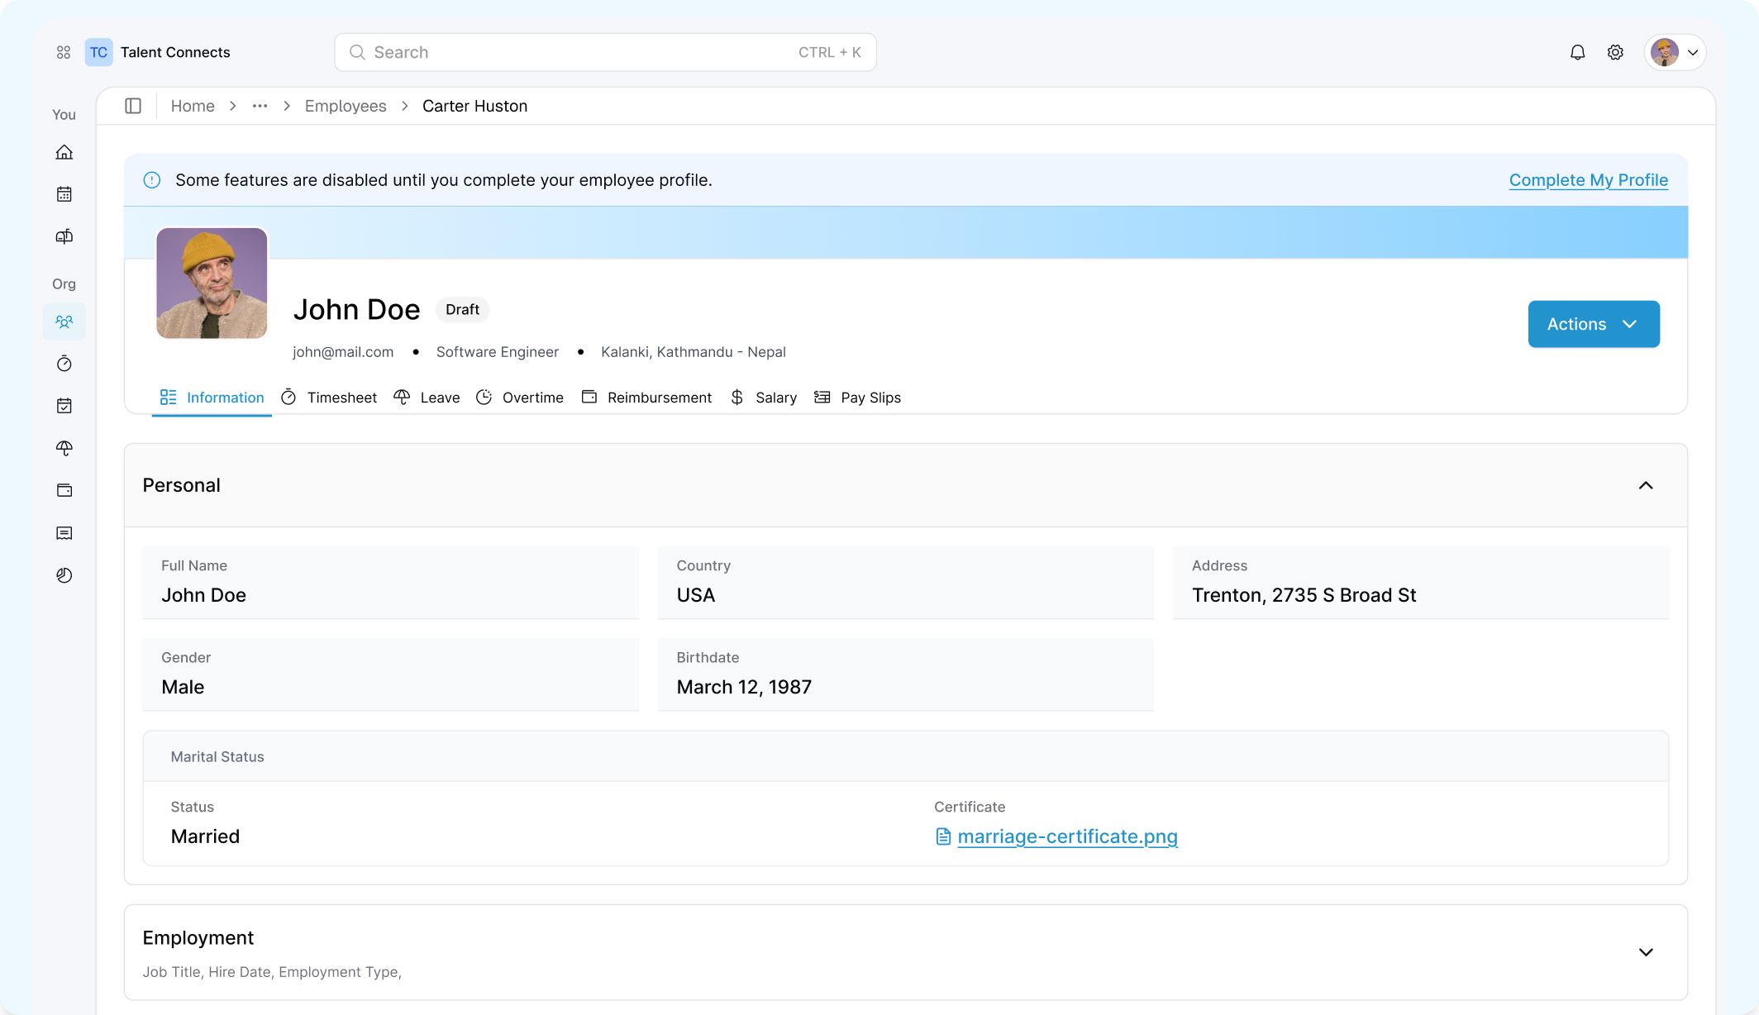Open the notifications bell
Image resolution: width=1759 pixels, height=1015 pixels.
1577,52
